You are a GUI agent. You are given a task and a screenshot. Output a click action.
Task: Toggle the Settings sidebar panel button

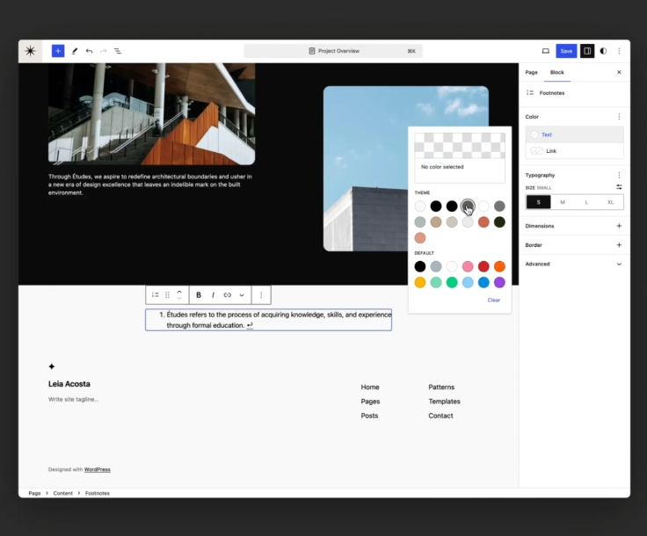587,51
